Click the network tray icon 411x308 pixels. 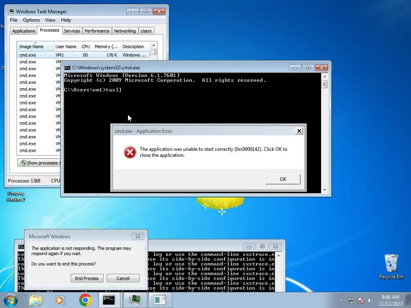tap(351, 300)
